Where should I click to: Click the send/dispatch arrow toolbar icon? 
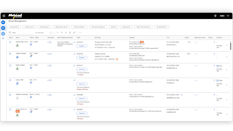point(57,33)
